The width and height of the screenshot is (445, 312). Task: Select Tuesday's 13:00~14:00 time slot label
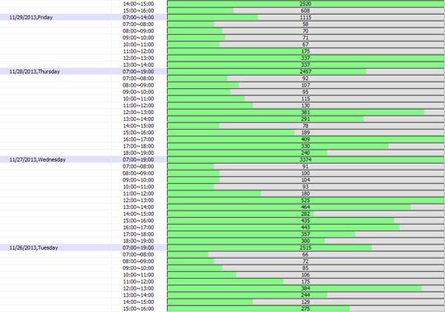[x=138, y=295]
